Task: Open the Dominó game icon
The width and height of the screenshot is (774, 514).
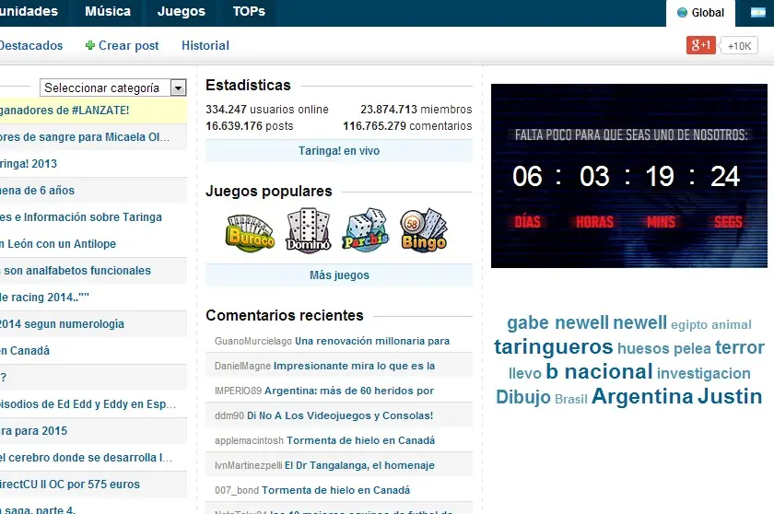Action: [x=309, y=230]
